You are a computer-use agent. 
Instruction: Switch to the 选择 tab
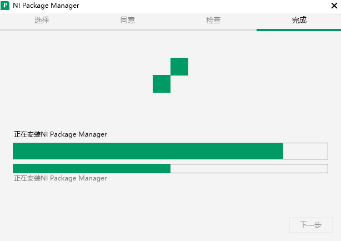[42, 20]
